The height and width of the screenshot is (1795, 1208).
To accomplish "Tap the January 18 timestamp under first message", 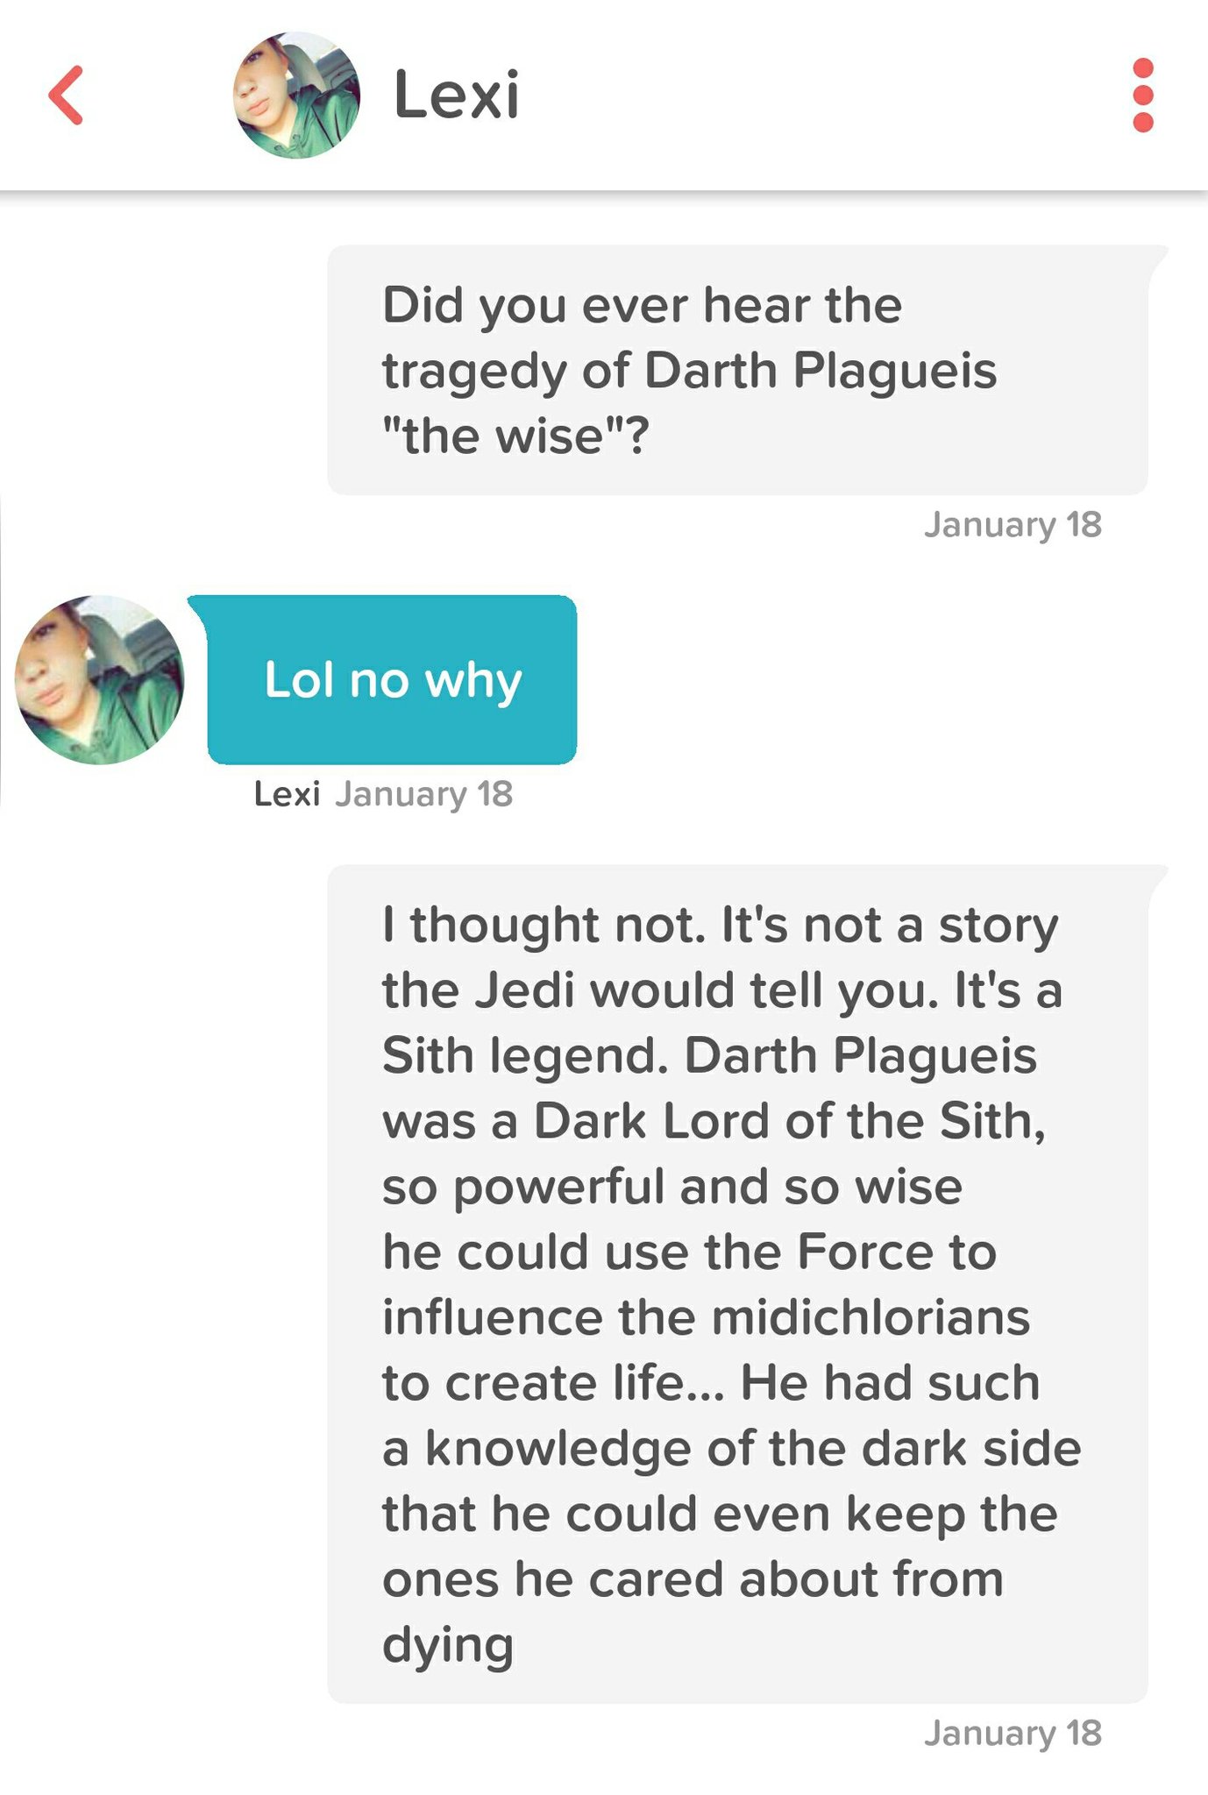I will pyautogui.click(x=1013, y=525).
